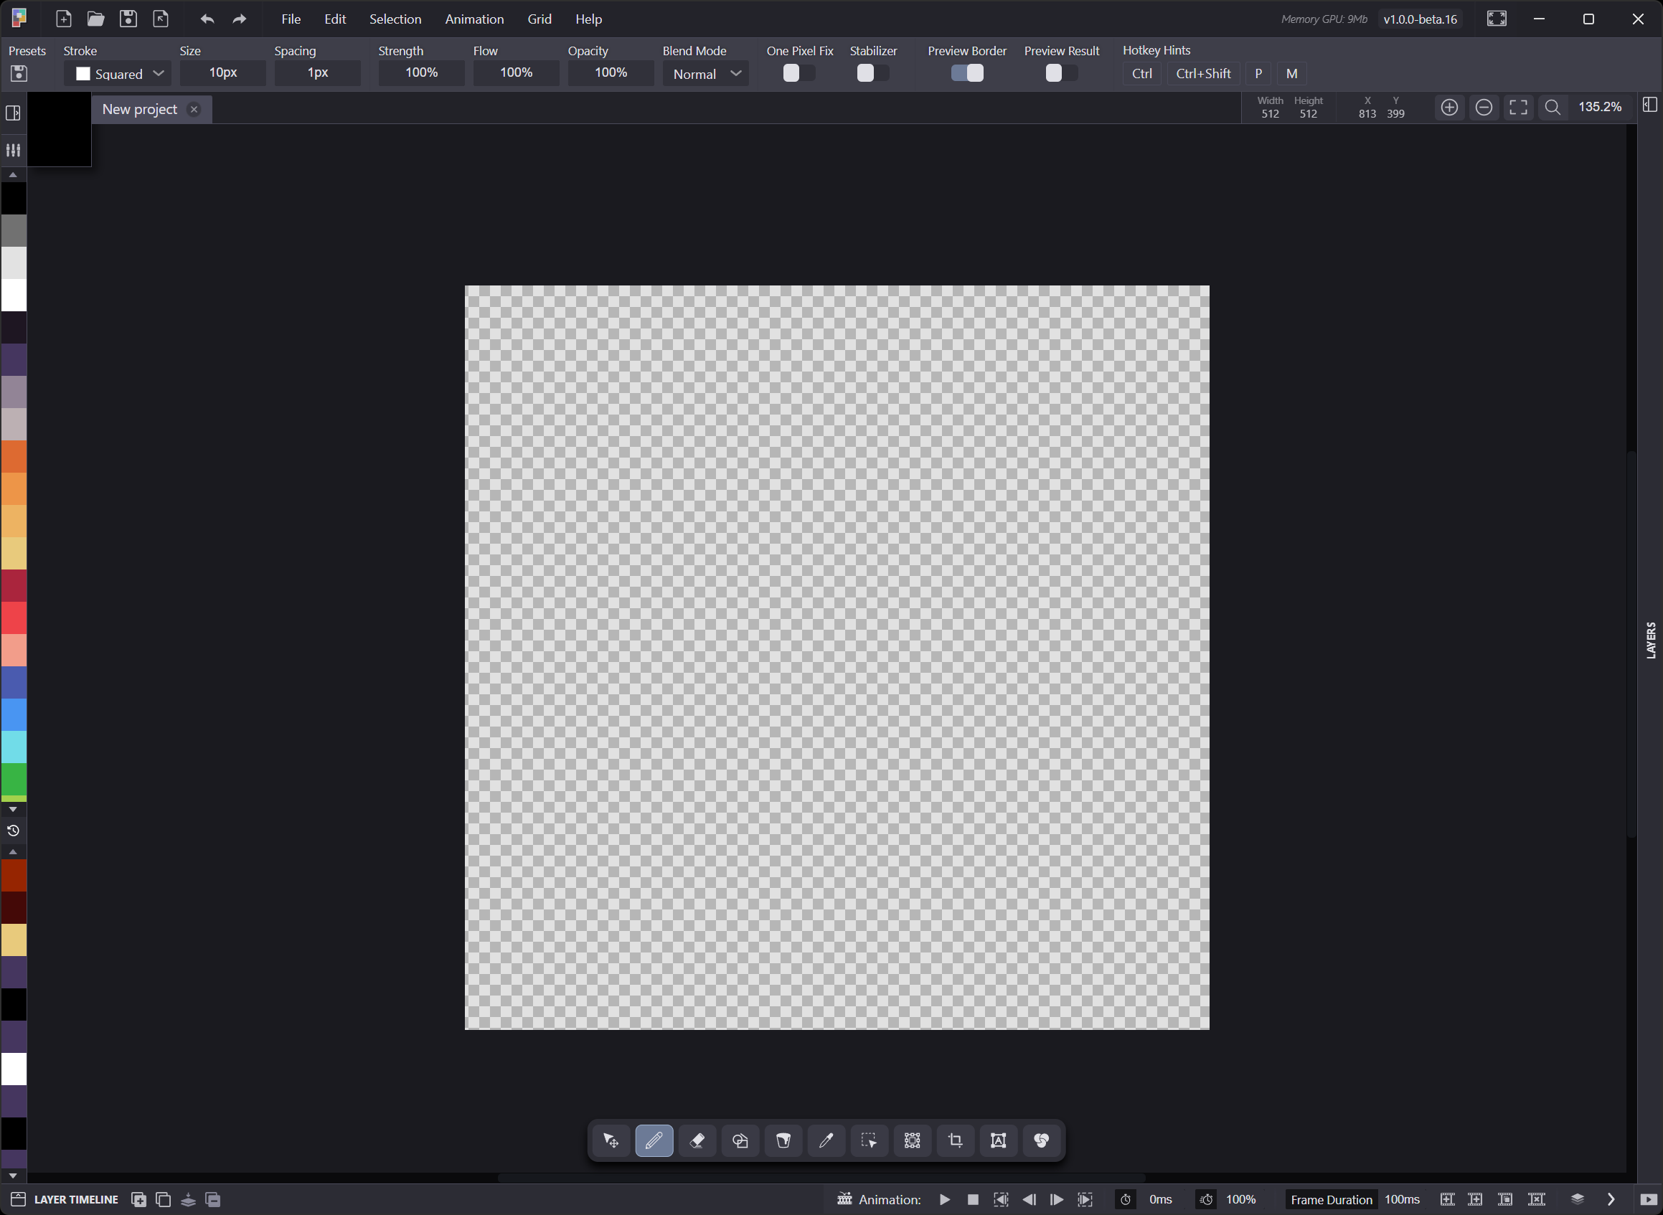Save the project with floppy icon
Image resolution: width=1663 pixels, height=1215 pixels.
click(128, 19)
